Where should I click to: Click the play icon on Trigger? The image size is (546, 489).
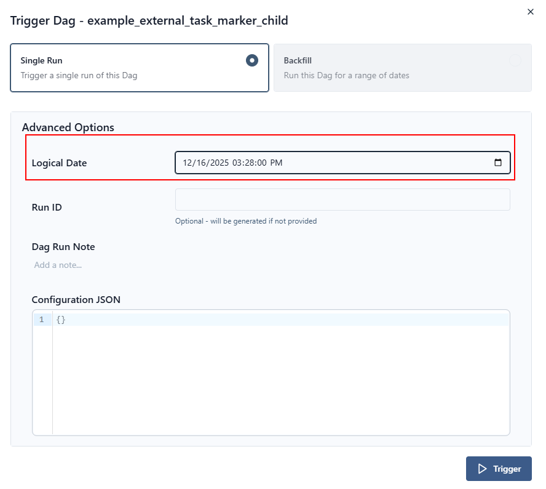click(482, 469)
